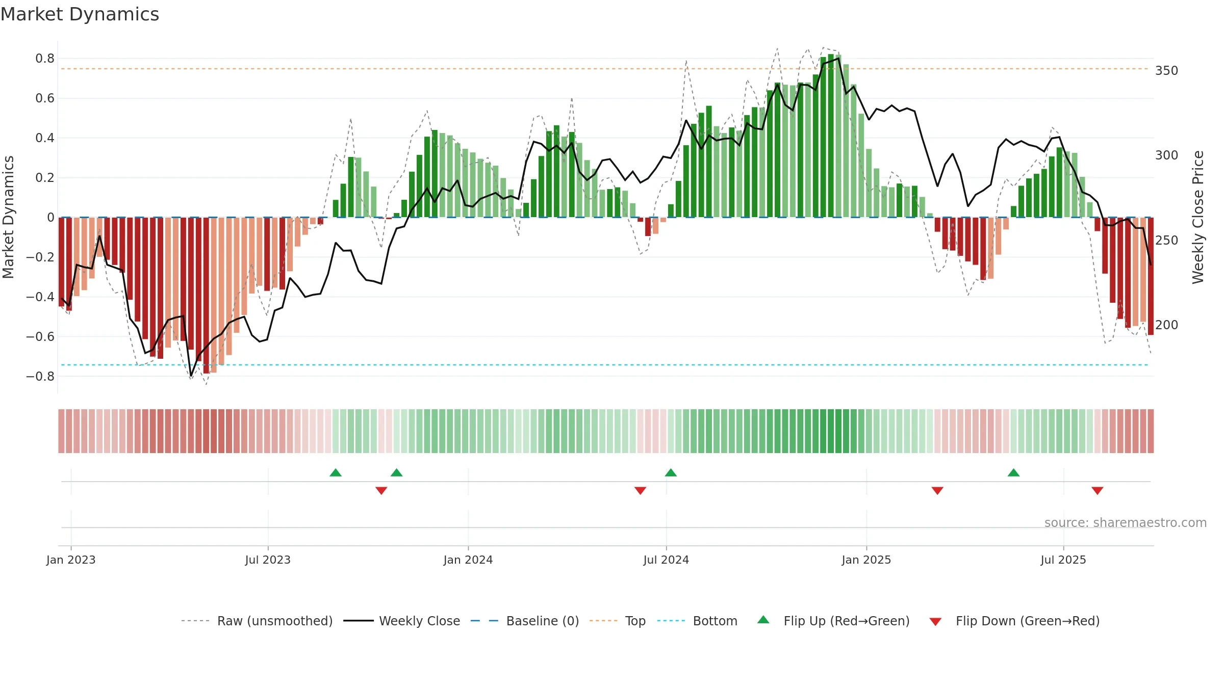Click the second green flip-up marker before Jan 2024
1224x688 pixels.
397,472
